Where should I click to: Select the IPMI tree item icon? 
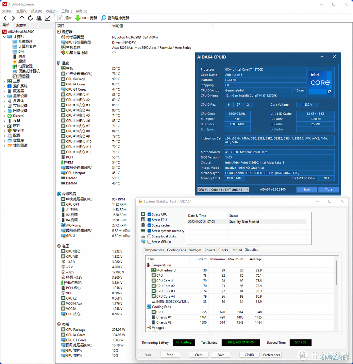(x=15, y=56)
